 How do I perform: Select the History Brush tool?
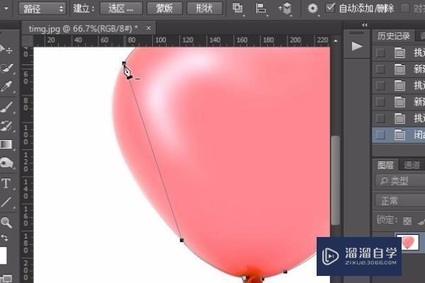tap(6, 126)
